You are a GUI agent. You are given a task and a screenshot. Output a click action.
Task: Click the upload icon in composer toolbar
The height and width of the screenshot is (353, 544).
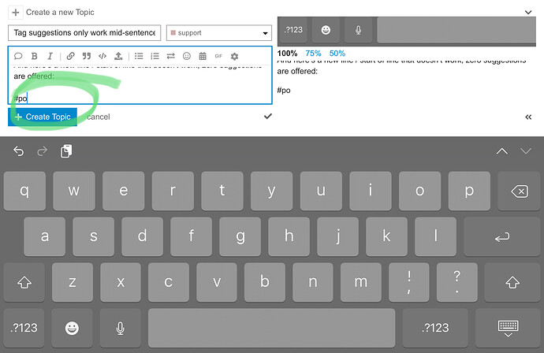[x=118, y=56]
